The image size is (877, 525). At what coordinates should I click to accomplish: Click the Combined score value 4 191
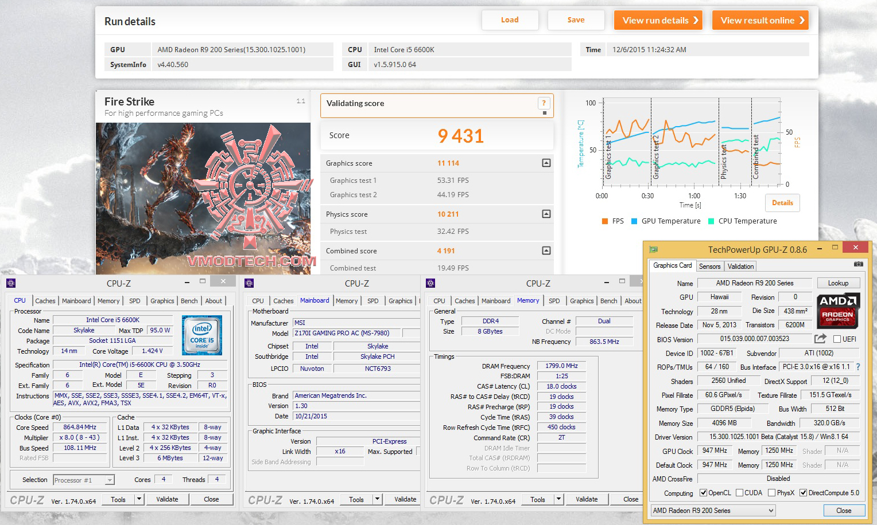pyautogui.click(x=446, y=250)
